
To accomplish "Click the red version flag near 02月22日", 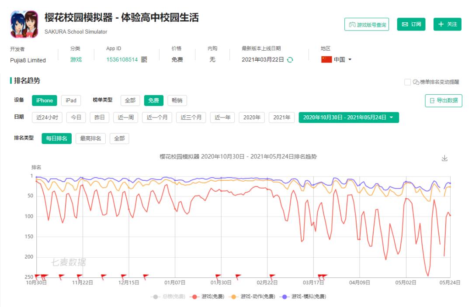I will [272, 276].
